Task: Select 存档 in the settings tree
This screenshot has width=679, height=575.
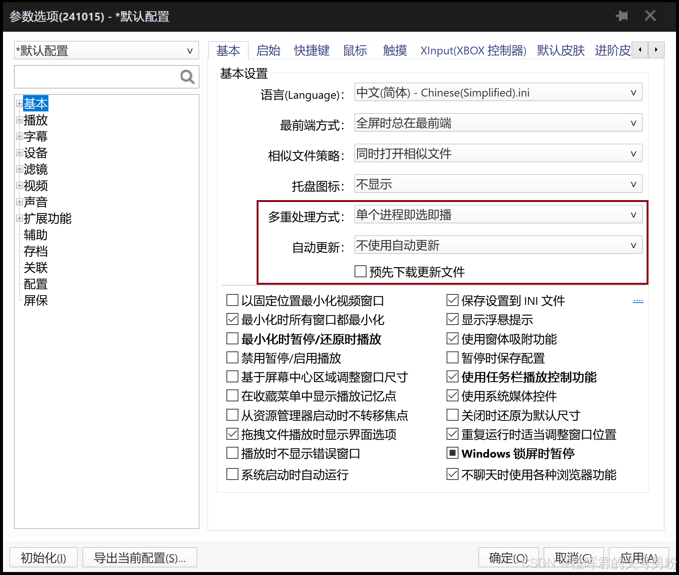Action: click(36, 251)
